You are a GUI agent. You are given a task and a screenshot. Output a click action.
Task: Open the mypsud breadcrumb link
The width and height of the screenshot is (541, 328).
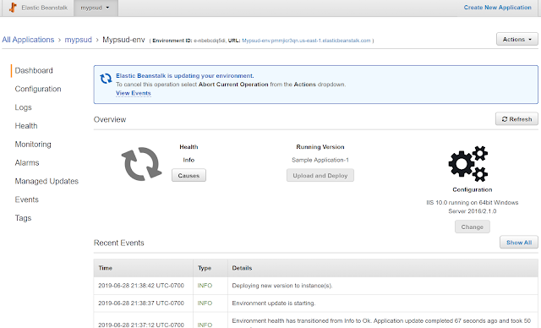(x=79, y=40)
